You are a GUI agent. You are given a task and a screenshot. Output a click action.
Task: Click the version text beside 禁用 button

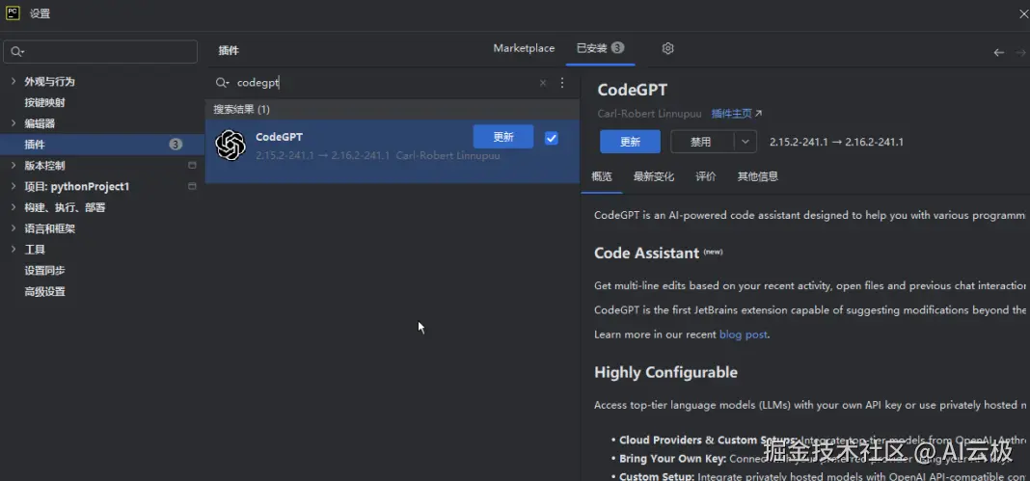click(836, 142)
